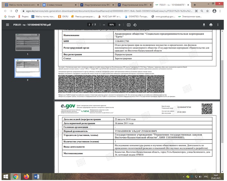Screen dimensions: 227x181
Task: Click the fit to page icon
Action: (129, 25)
